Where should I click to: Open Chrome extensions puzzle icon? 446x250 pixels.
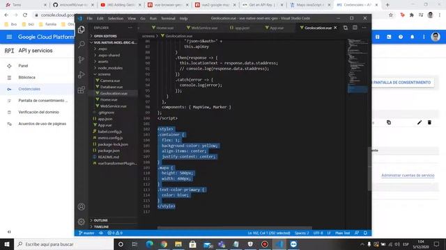click(x=412, y=15)
